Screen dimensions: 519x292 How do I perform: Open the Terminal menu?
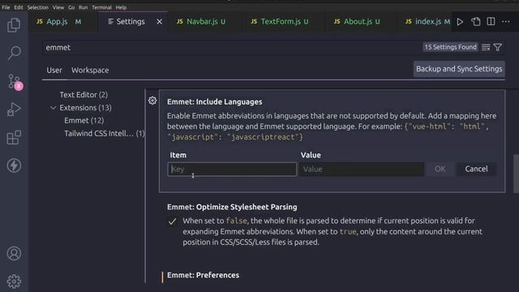click(101, 7)
